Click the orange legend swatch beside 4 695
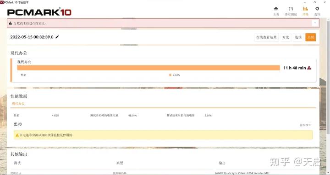The width and height of the screenshot is (330, 175). tap(170, 75)
